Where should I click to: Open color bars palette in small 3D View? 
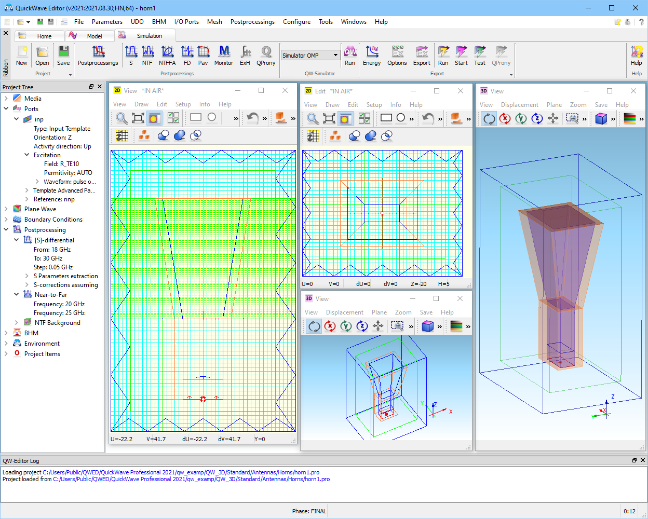coord(456,326)
